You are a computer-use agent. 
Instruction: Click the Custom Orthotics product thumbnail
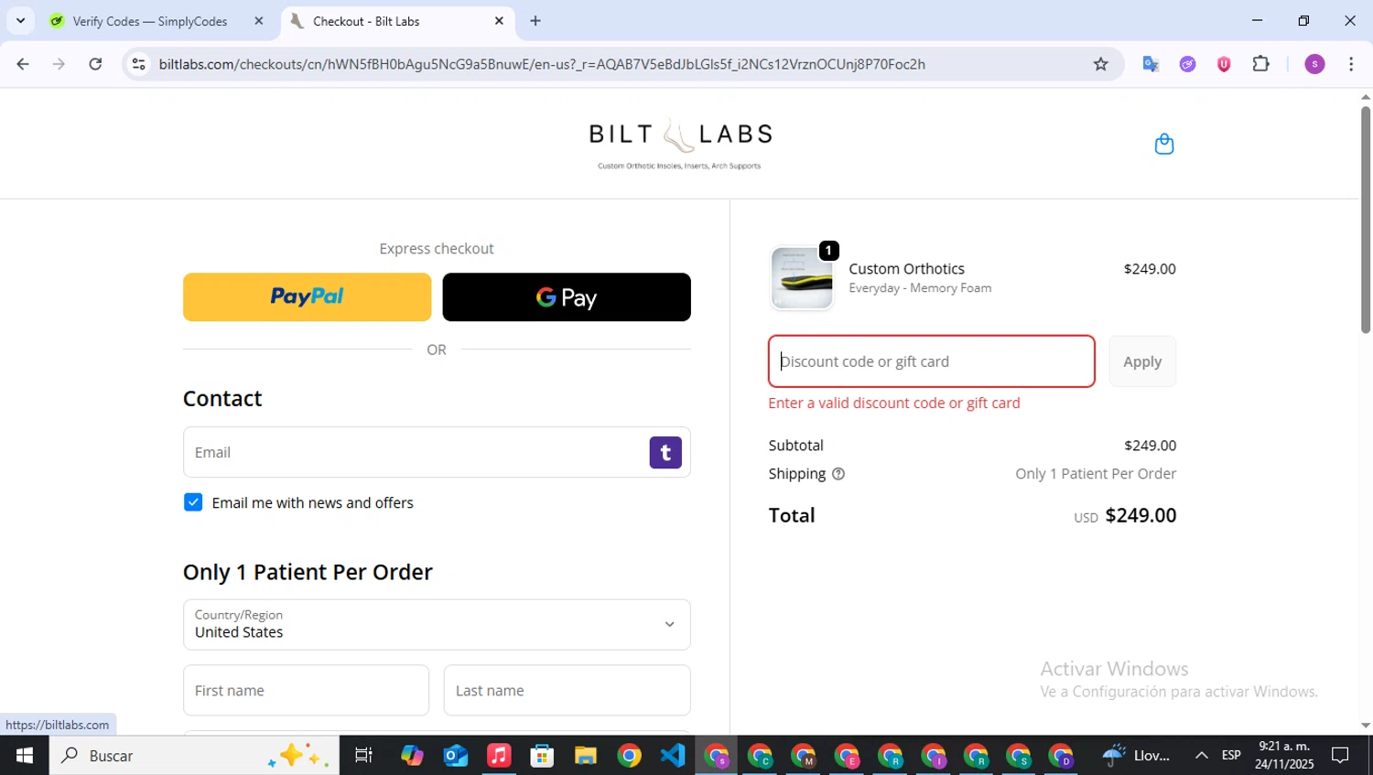pos(802,278)
